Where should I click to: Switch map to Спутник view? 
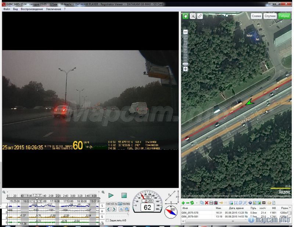[270, 16]
